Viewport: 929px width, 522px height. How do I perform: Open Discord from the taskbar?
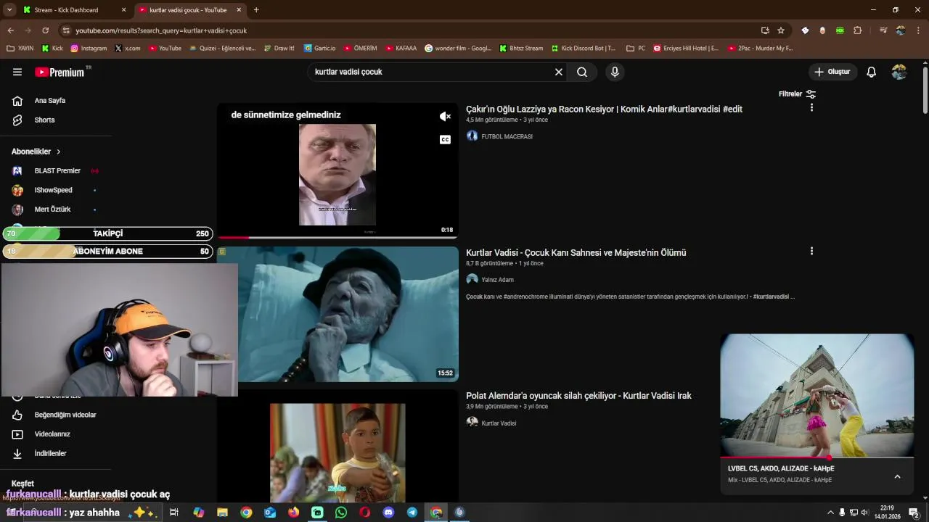[x=388, y=513]
